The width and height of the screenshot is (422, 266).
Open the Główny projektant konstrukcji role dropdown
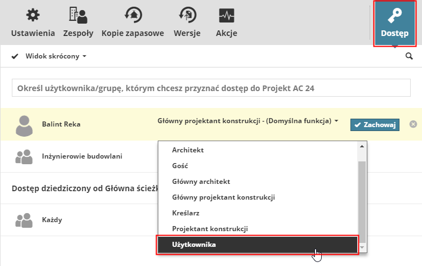336,121
